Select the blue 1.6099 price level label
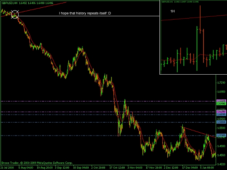The image size is (227, 170). coord(221,115)
